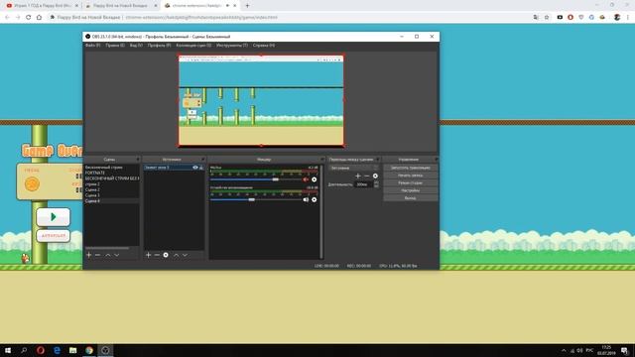Toggle lock on the capture source
The width and height of the screenshot is (635, 357).
tap(201, 168)
